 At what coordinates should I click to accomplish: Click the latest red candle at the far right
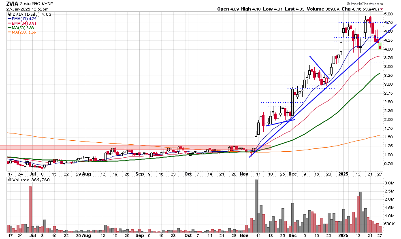[380, 47]
